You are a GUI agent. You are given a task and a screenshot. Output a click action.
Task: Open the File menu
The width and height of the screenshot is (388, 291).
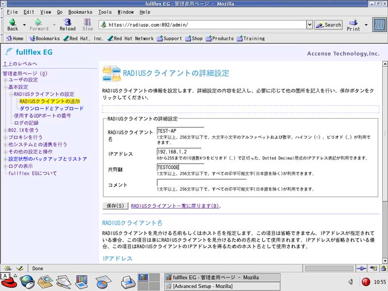[x=12, y=12]
